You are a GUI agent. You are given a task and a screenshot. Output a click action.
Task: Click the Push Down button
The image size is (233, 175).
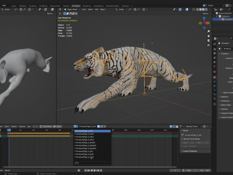pos(46,126)
